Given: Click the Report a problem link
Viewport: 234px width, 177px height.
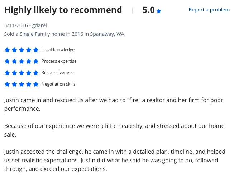Looking at the screenshot, I should 209,10.
